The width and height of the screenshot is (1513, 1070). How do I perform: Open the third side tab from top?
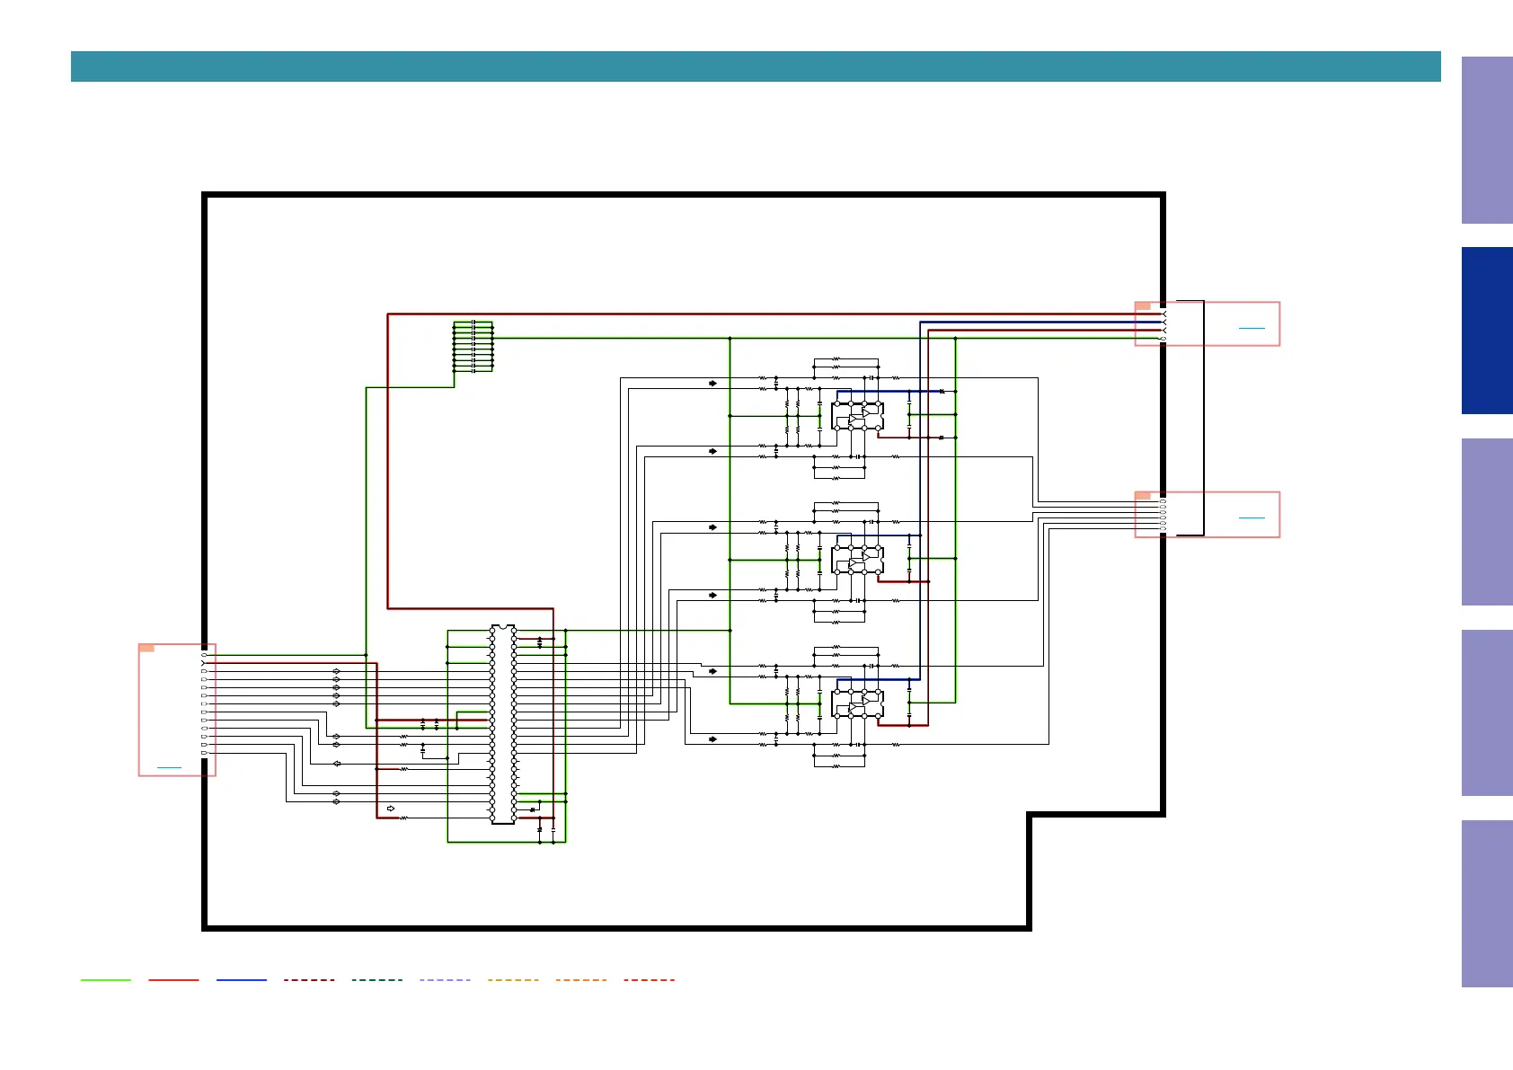pos(1487,522)
